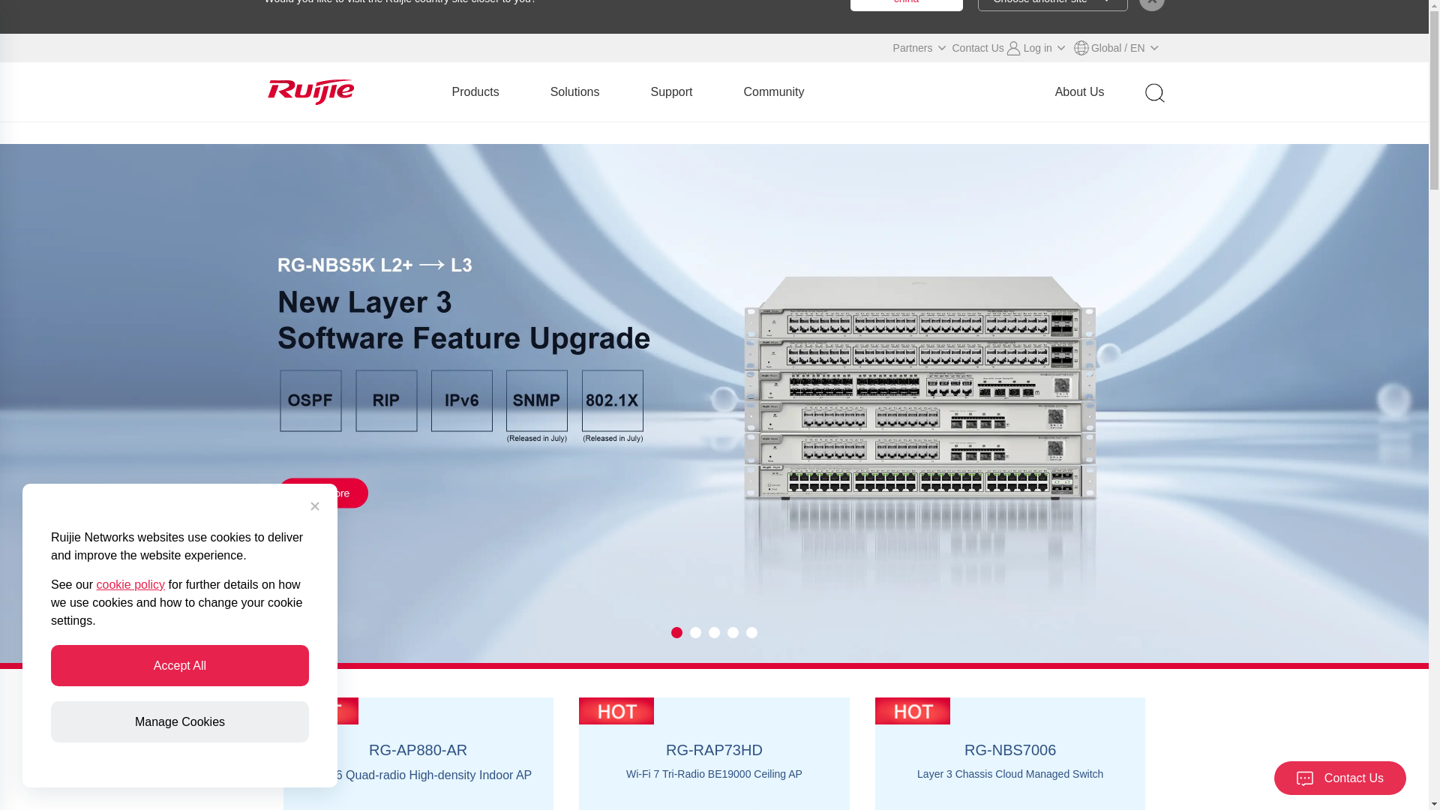This screenshot has width=1440, height=810.
Task: Select the fifth carousel slide dot
Action: 751,633
